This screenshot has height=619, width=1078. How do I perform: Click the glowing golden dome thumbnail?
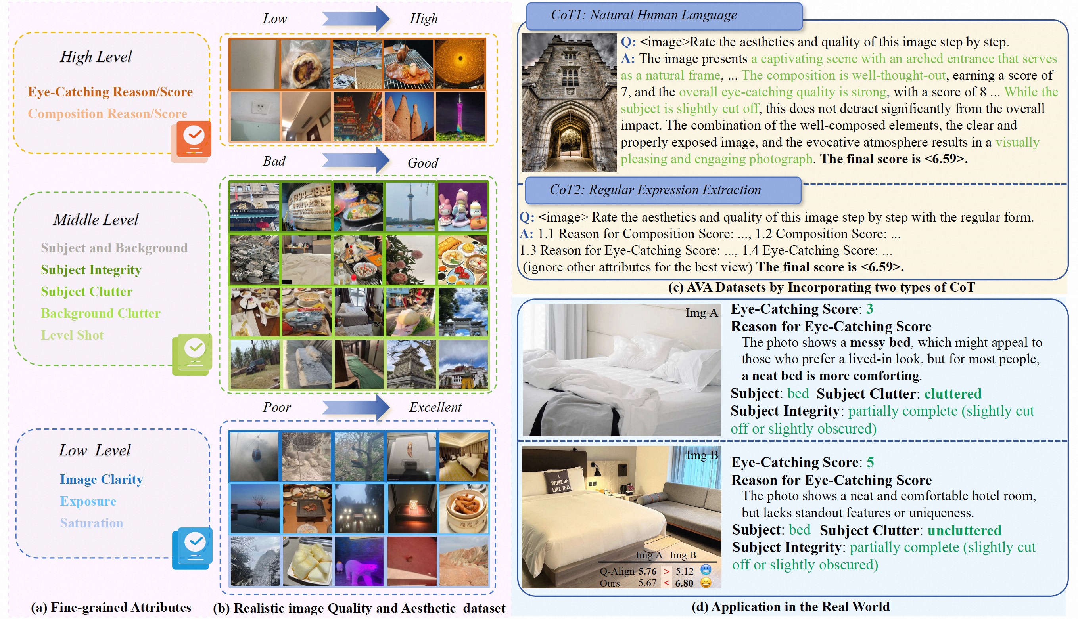[460, 64]
